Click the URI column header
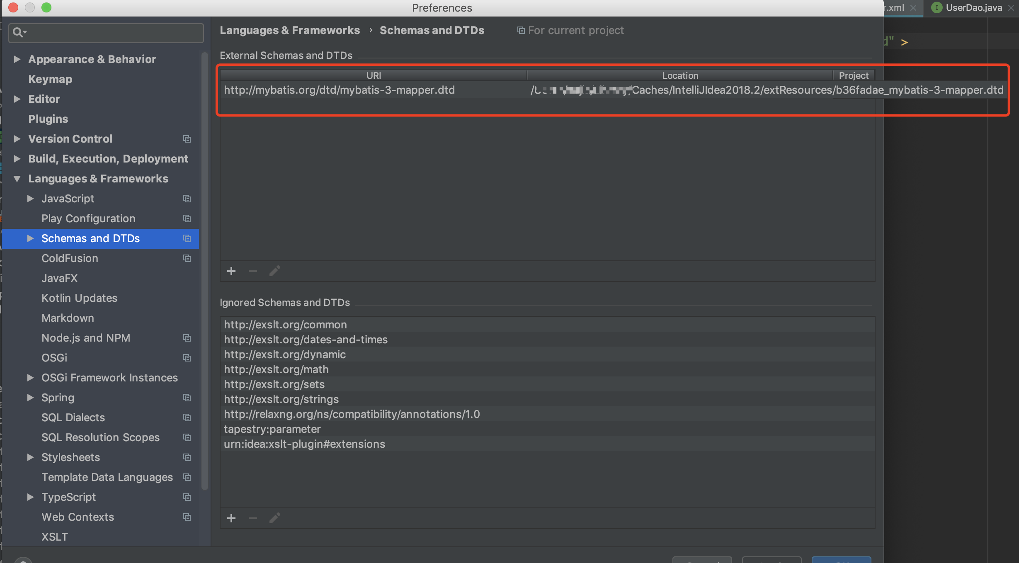This screenshot has width=1019, height=563. (374, 75)
